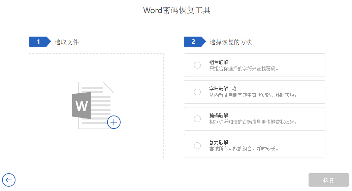This screenshot has width=352, height=191.
Task: Click the 组合破解 option title
Action: [x=219, y=62]
